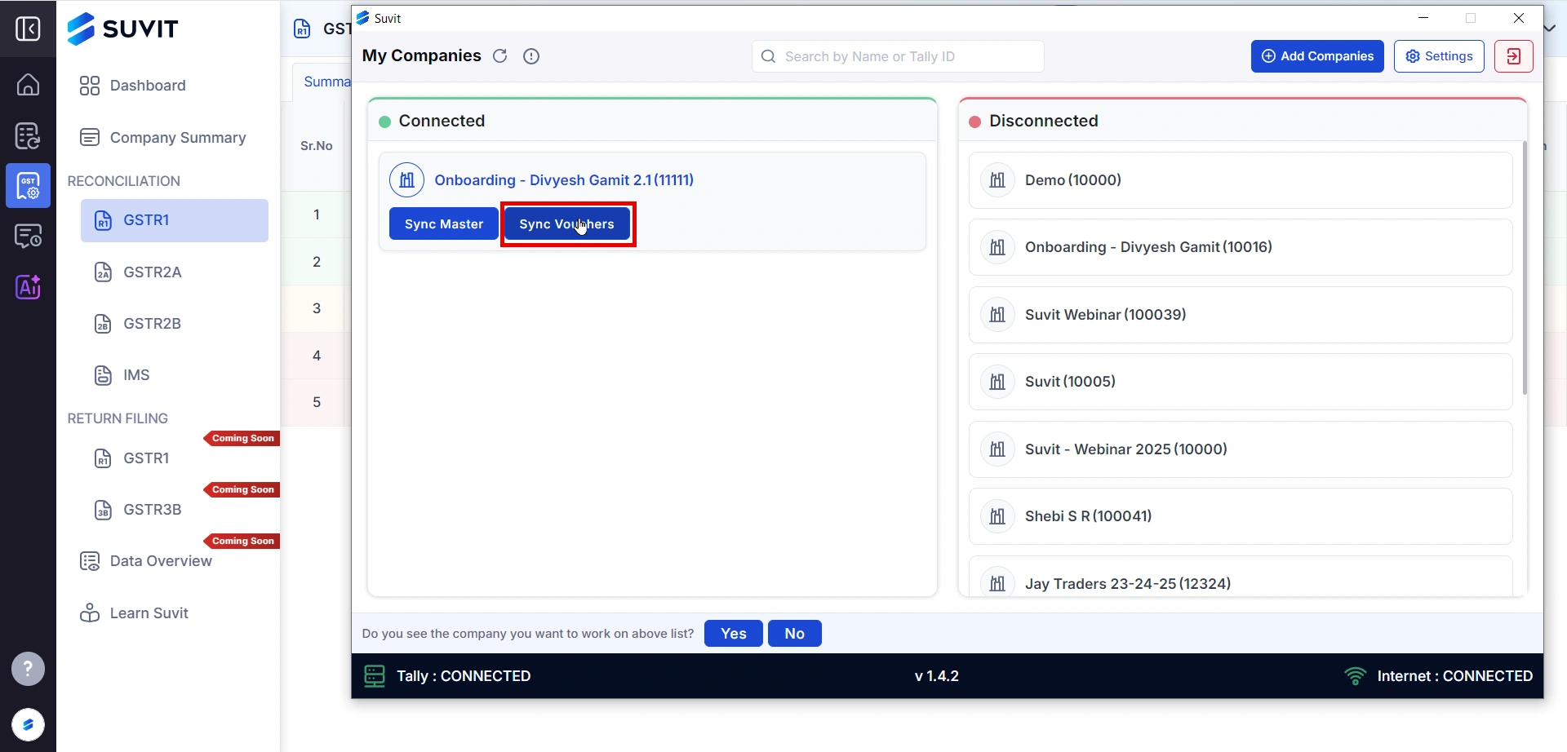Viewport: 1567px width, 752px height.
Task: Click row 5 in the background table
Action: click(317, 402)
